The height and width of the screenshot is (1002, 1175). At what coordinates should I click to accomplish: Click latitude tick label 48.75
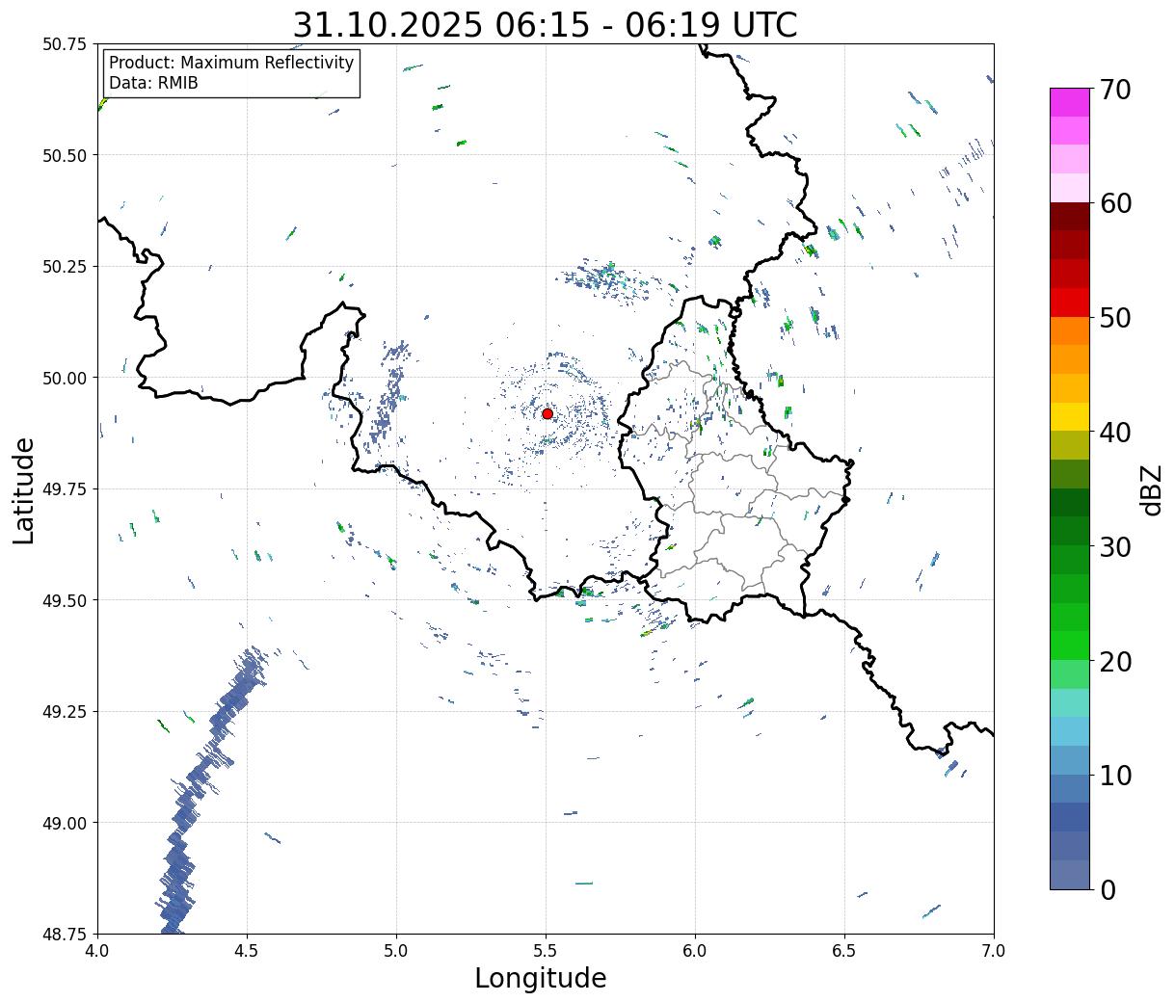(64, 934)
